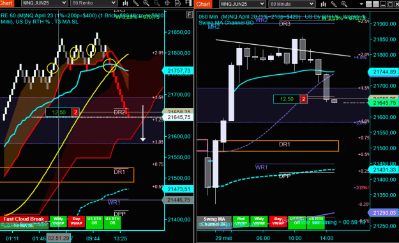Click the 09:44 time label on Renko axis
Viewport: 399px width, 243px height.
[x=93, y=239]
